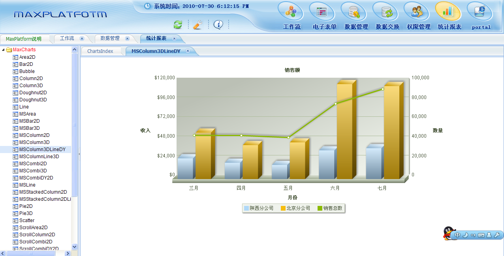Image resolution: width=504 pixels, height=256 pixels.
Task: Open the Bar2D chart
Action: pos(26,64)
